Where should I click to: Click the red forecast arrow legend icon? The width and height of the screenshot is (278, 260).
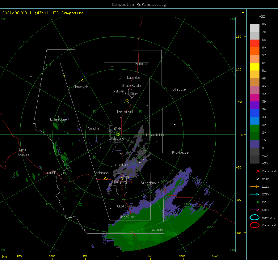pos(255,171)
